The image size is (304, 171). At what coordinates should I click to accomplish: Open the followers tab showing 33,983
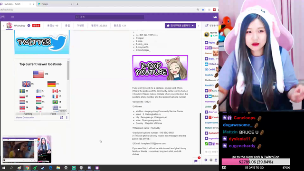(x=99, y=26)
